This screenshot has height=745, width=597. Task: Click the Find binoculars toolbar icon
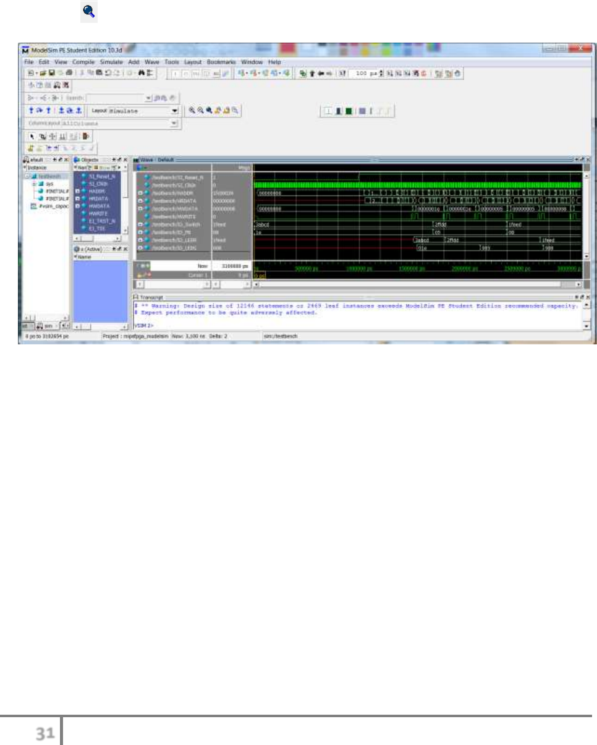coord(142,73)
